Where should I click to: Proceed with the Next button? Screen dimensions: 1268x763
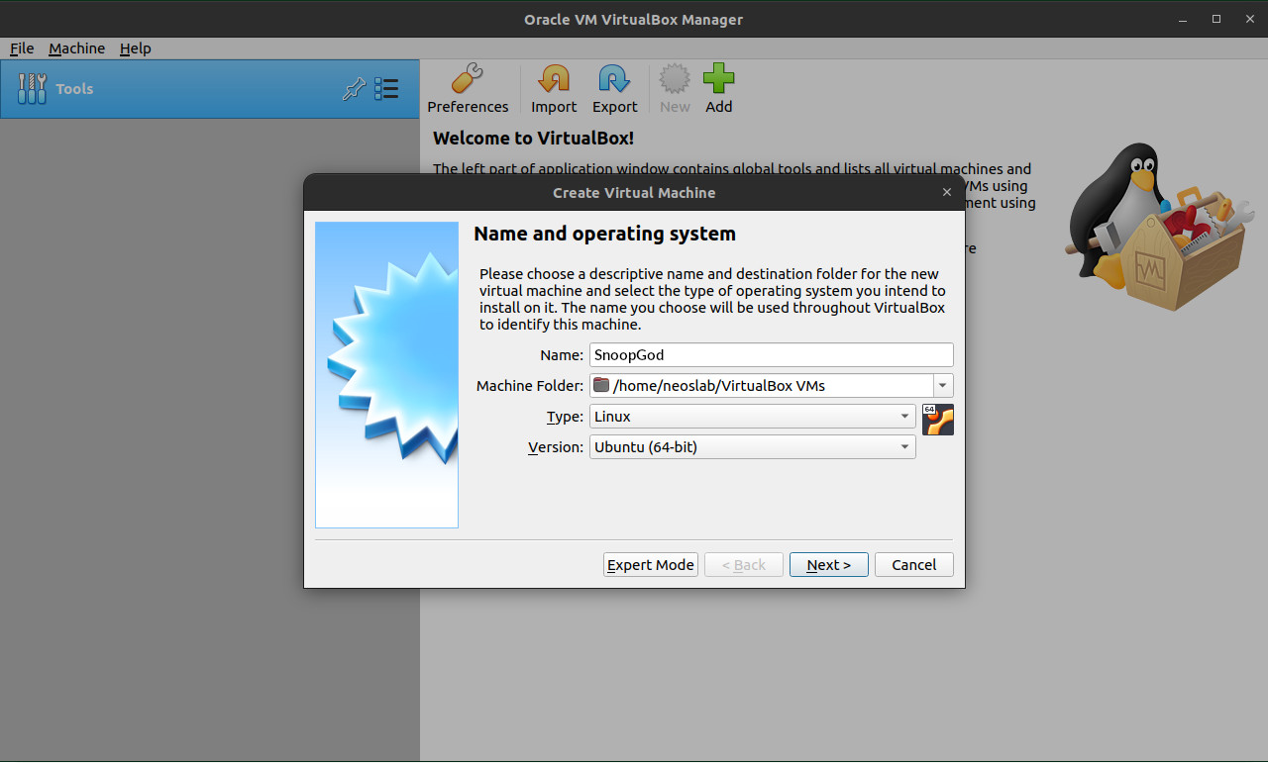(829, 565)
